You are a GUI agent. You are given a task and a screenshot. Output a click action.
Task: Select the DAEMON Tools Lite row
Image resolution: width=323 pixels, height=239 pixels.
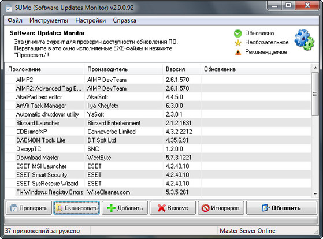click(x=158, y=140)
